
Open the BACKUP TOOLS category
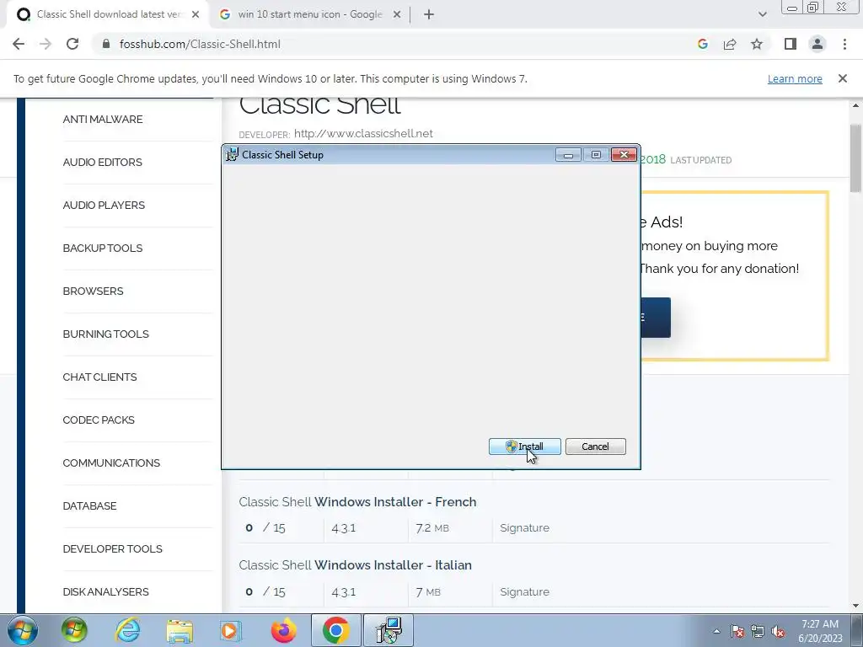[x=102, y=249]
